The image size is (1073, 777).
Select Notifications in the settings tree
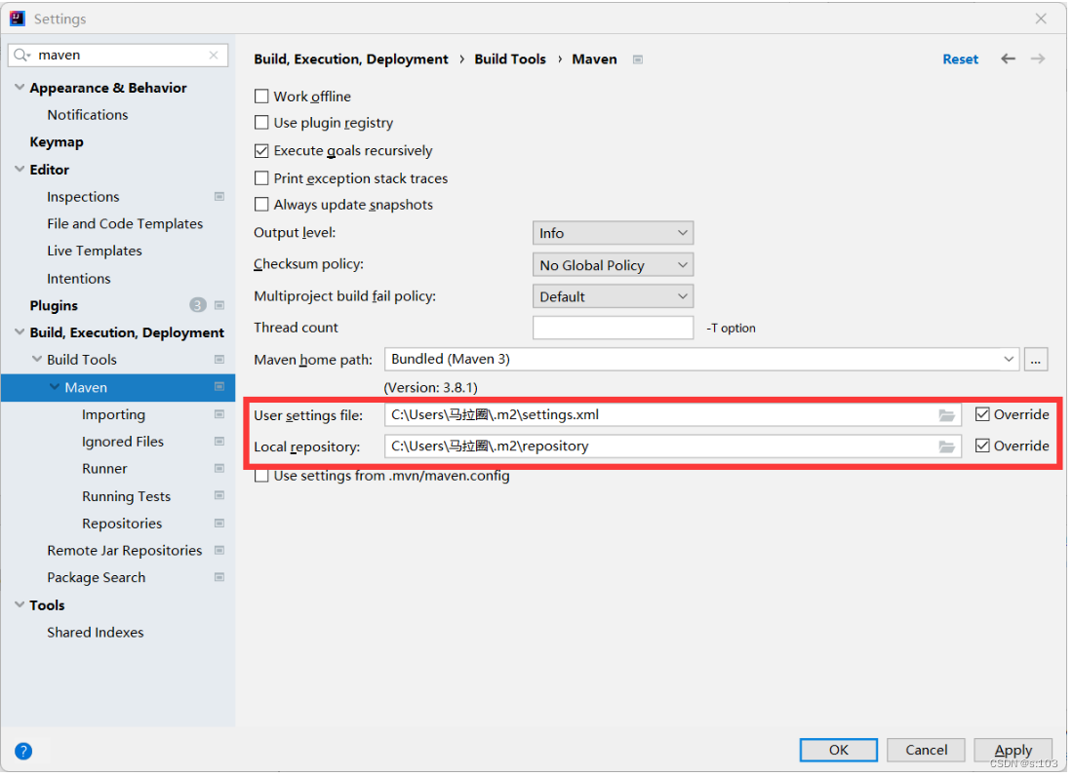tap(88, 115)
